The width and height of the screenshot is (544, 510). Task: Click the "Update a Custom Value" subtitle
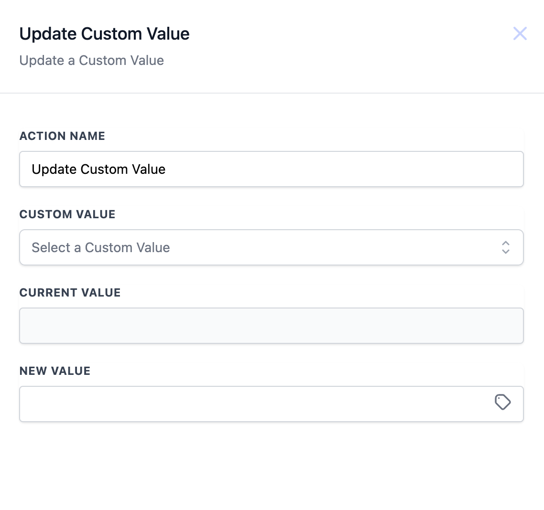[92, 61]
